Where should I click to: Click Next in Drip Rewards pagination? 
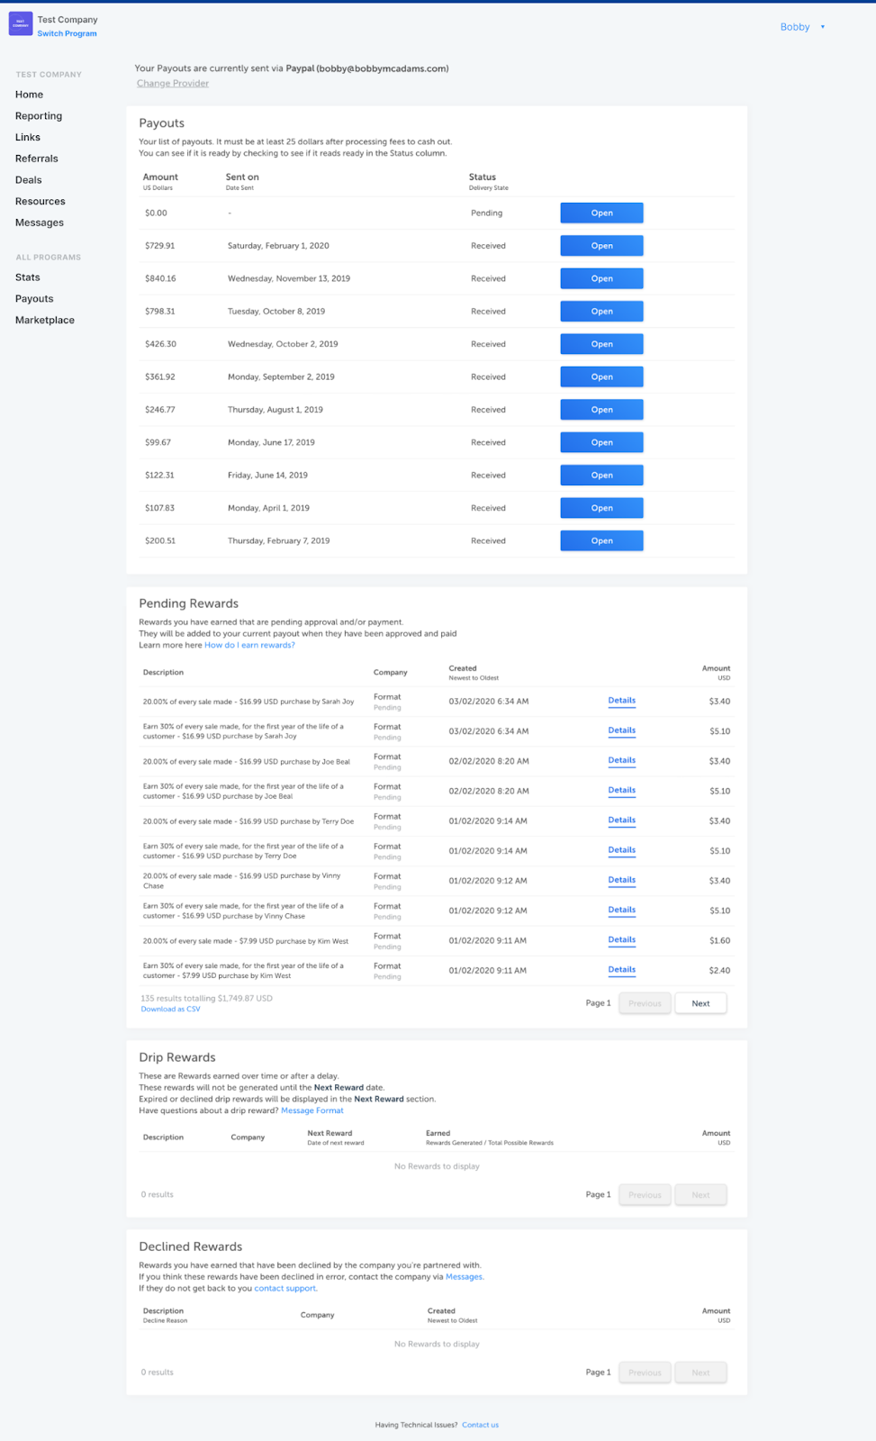tap(700, 1195)
